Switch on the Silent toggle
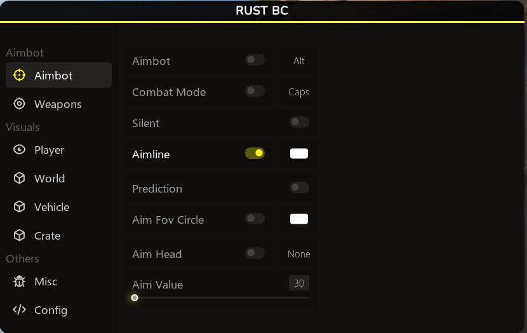527x333 pixels. coord(299,122)
